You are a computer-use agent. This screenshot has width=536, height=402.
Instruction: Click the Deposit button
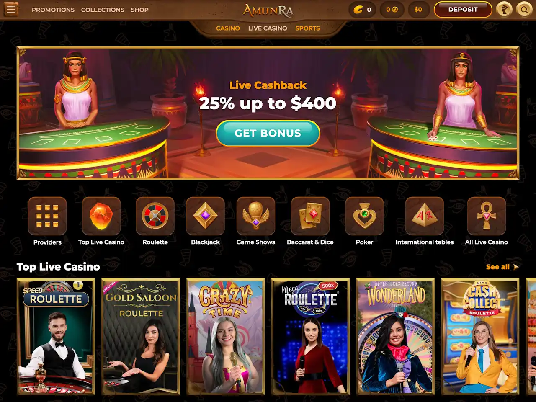pos(463,10)
